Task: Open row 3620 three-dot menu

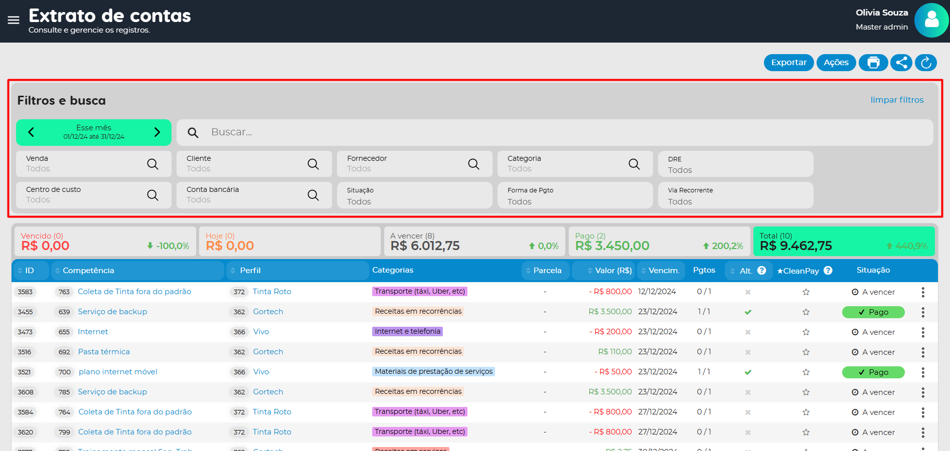Action: pyautogui.click(x=923, y=432)
